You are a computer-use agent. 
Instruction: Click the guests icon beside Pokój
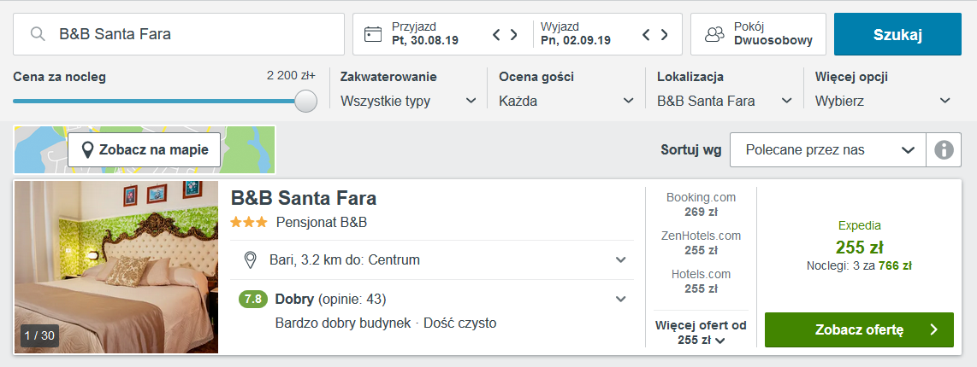[x=714, y=34]
